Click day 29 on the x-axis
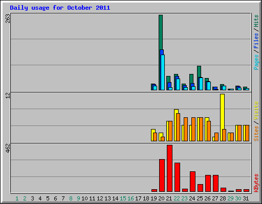This screenshot has width=262, height=204. pyautogui.click(x=230, y=198)
